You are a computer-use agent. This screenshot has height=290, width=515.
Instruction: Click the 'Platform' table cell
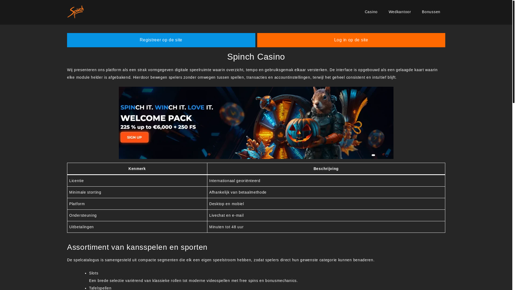tap(137, 204)
